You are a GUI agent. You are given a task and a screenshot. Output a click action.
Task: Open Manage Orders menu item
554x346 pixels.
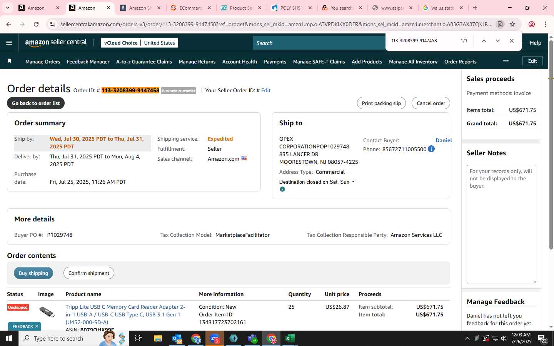tap(43, 62)
